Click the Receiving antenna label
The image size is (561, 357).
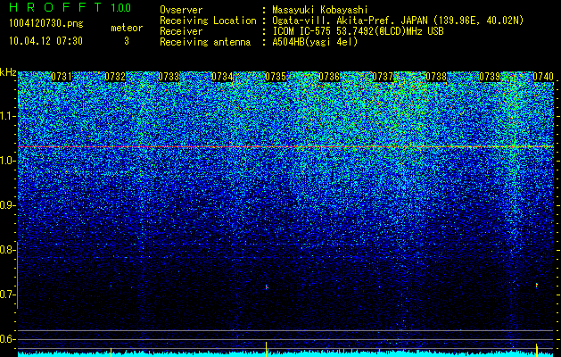point(205,42)
